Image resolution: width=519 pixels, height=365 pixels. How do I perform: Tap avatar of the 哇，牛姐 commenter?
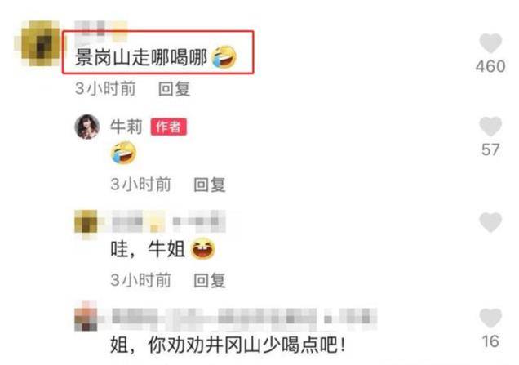coord(86,223)
